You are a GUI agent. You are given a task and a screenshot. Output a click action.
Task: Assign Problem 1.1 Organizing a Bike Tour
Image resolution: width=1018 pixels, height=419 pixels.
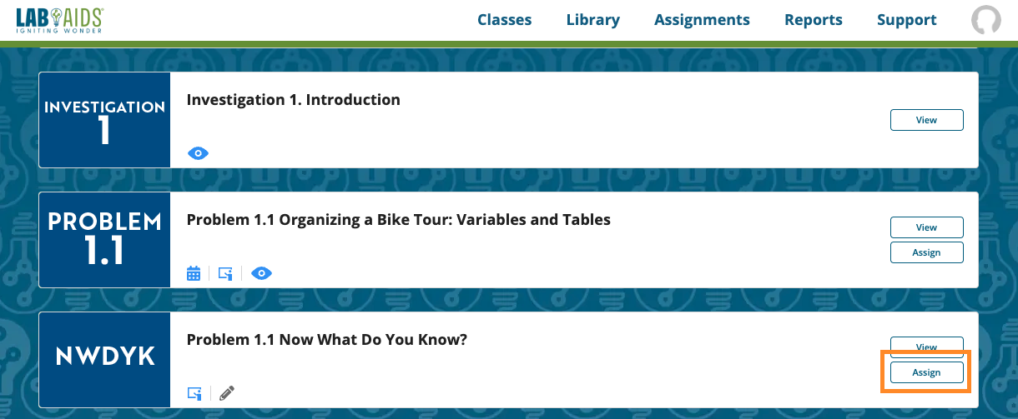point(926,252)
